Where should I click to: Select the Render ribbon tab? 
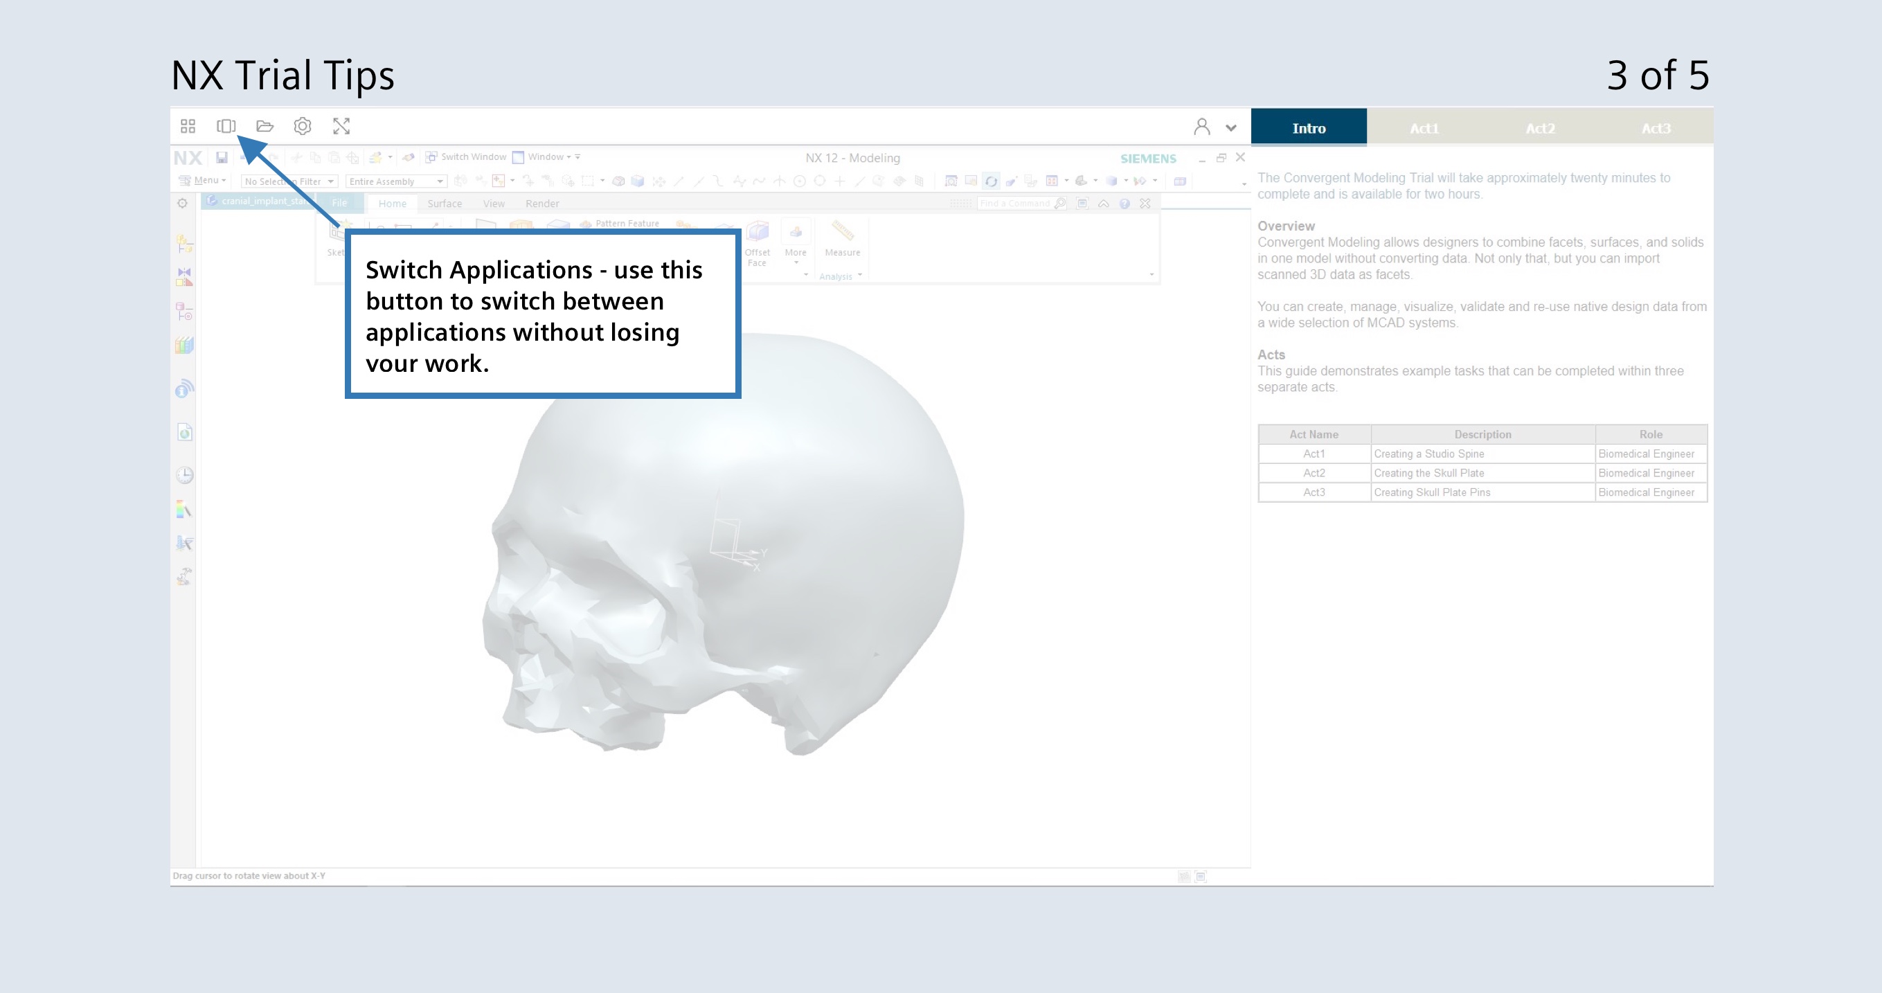(x=542, y=204)
